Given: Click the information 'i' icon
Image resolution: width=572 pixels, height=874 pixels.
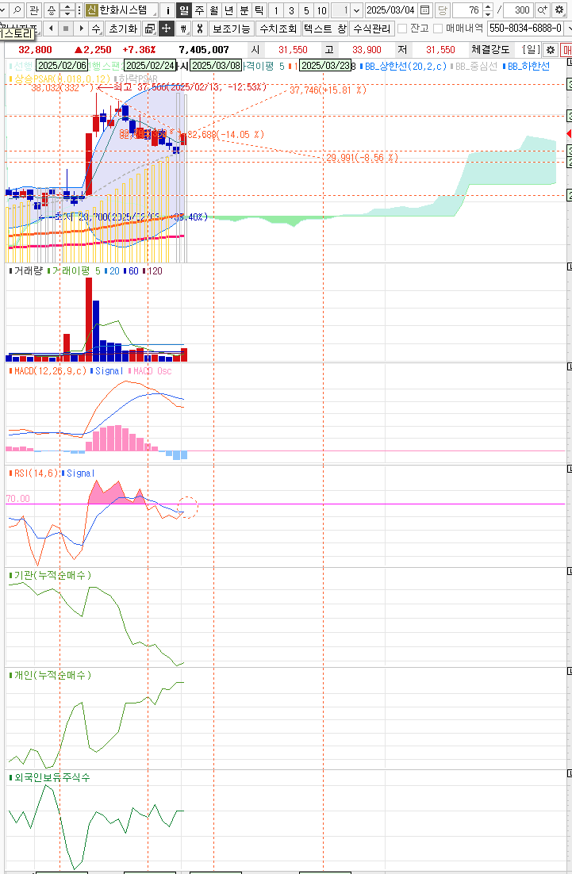Looking at the screenshot, I should coord(167,10).
